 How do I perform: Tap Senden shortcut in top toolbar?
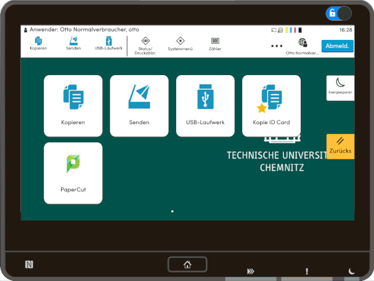click(73, 44)
